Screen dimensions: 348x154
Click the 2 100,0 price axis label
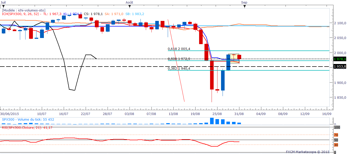coord(340,23)
